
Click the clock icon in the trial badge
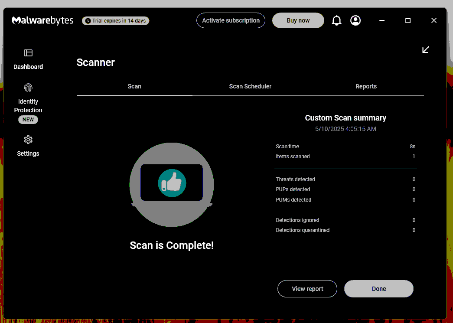[x=88, y=21]
